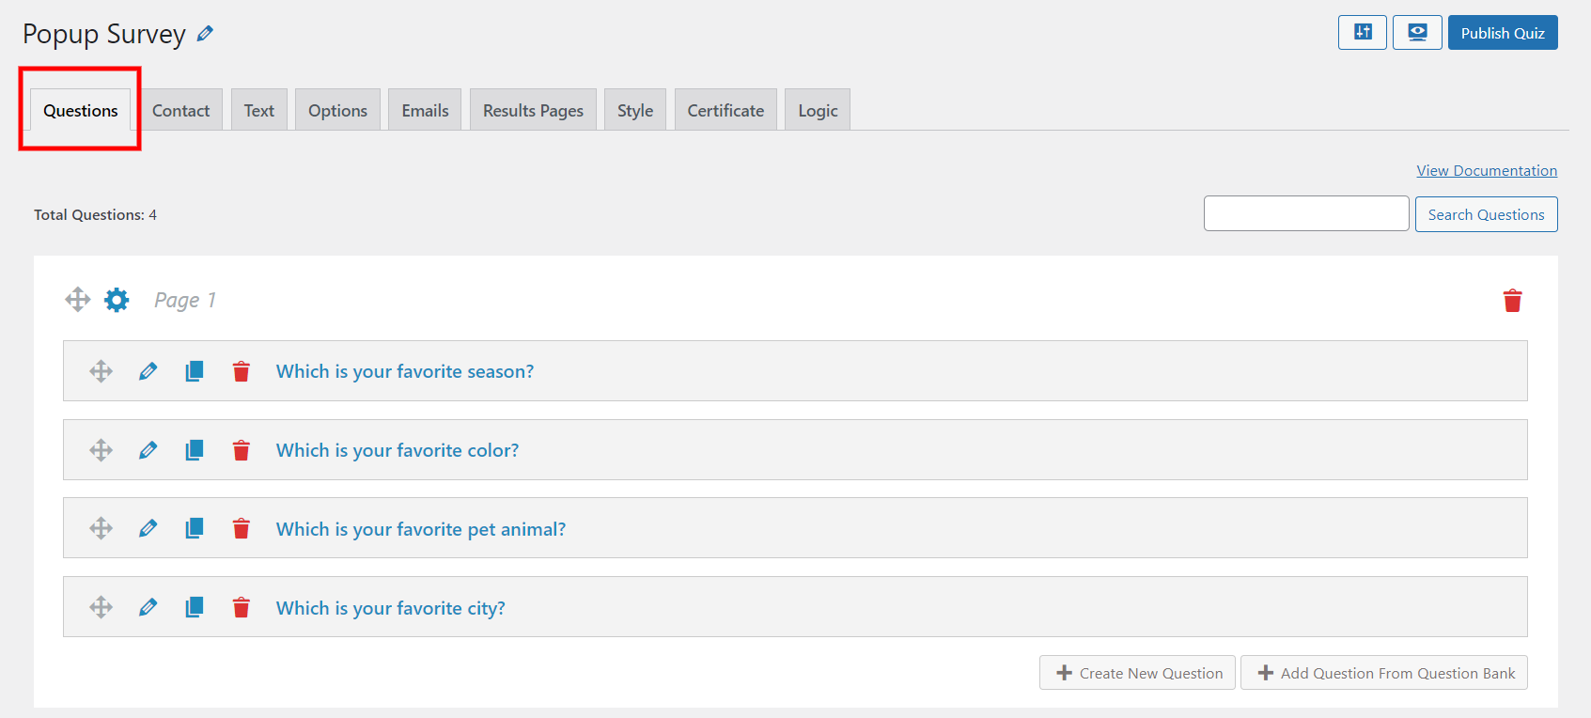Open the Results Pages tab
This screenshot has width=1591, height=718.
click(534, 110)
